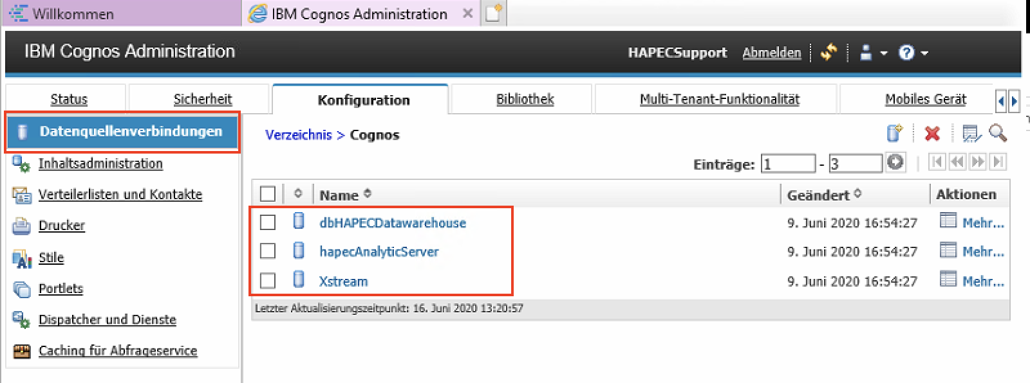The image size is (1030, 383).
Task: Click the Abmelden logout link
Action: 771,53
